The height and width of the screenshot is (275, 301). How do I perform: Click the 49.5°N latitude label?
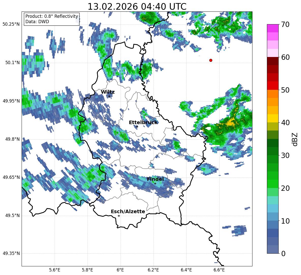(x=12, y=215)
